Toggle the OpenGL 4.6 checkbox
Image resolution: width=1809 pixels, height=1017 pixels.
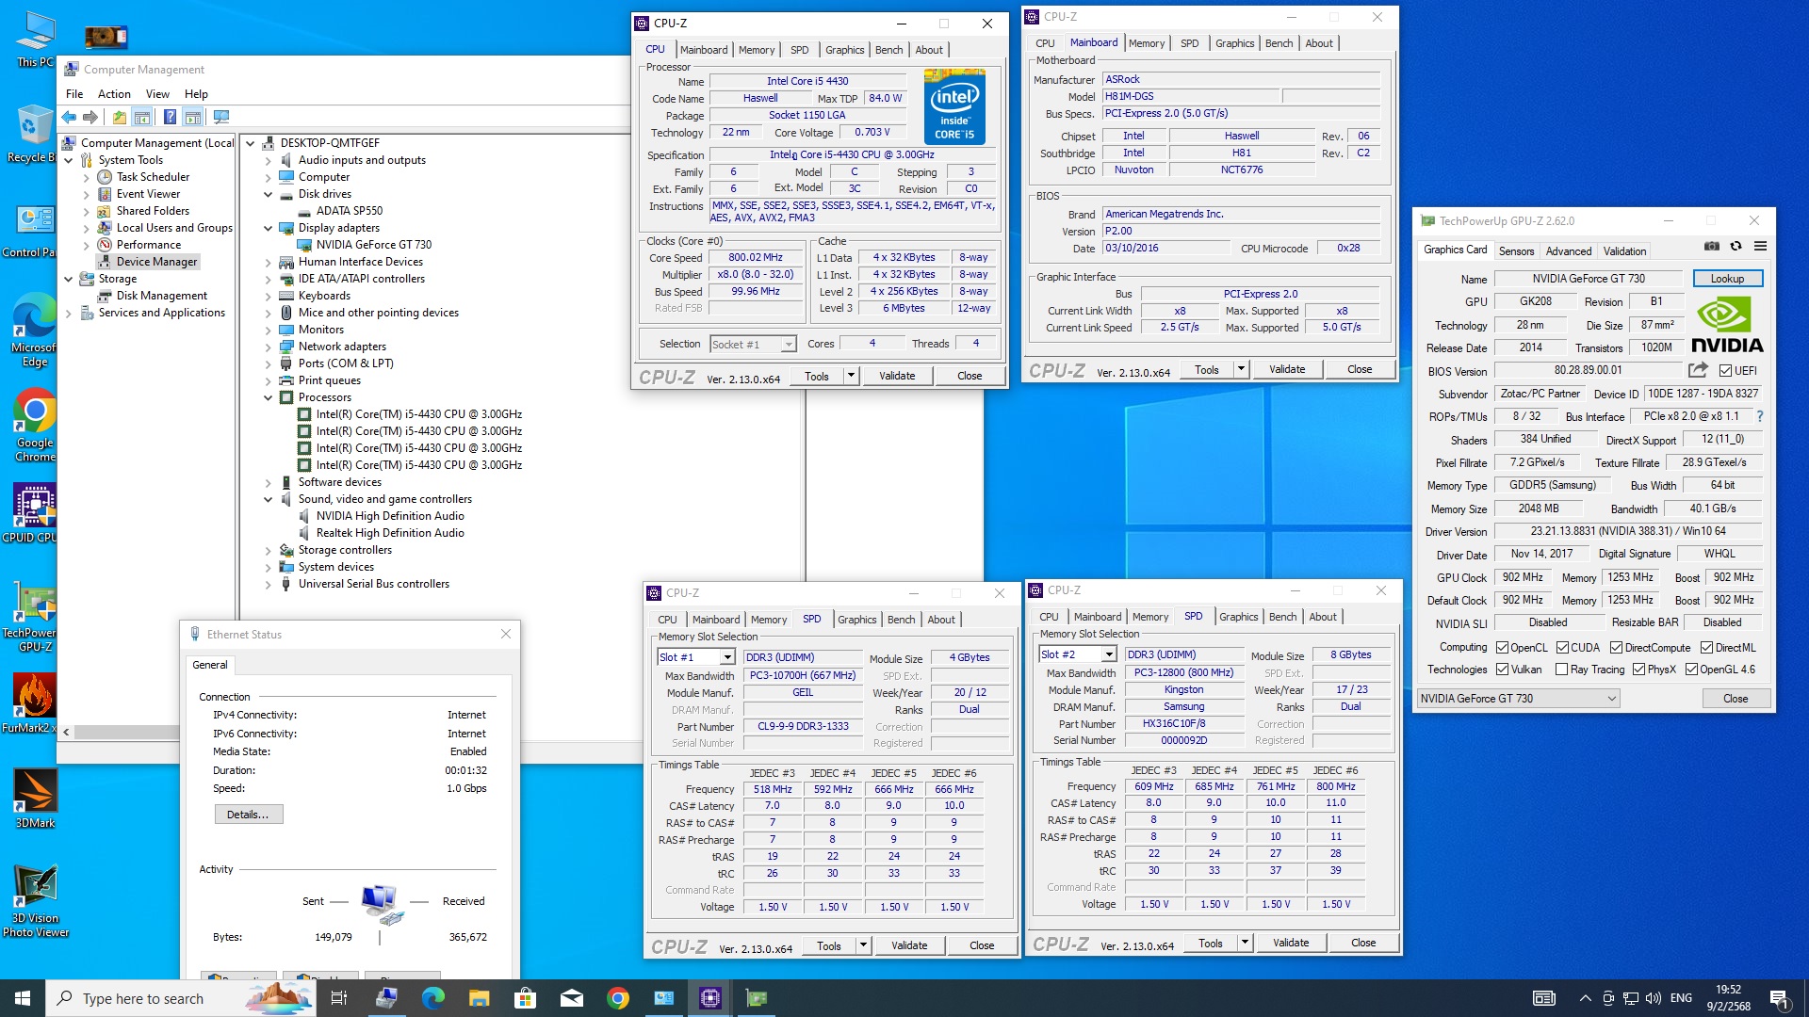point(1691,670)
